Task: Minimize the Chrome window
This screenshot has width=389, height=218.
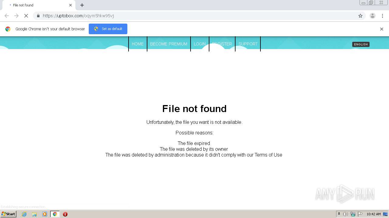Action: (363, 3)
